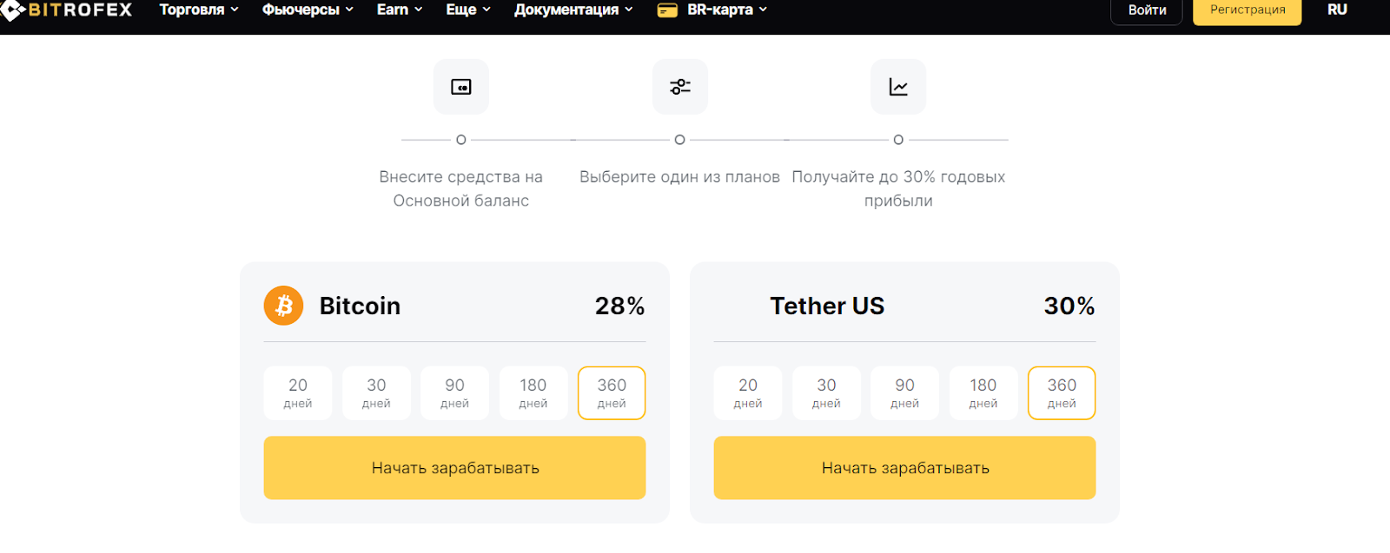Open the Еще menu
Screen dimensions: 1390x553
(x=468, y=10)
